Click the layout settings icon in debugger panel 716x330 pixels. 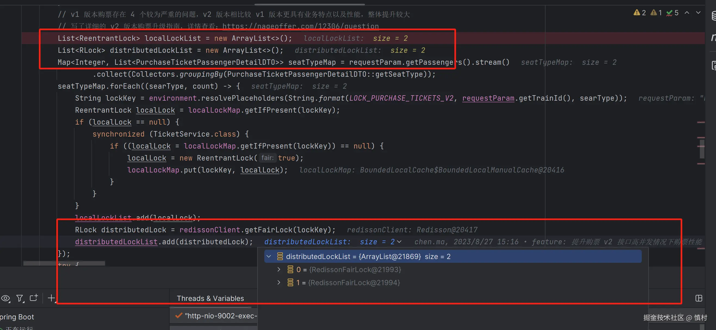tap(699, 298)
